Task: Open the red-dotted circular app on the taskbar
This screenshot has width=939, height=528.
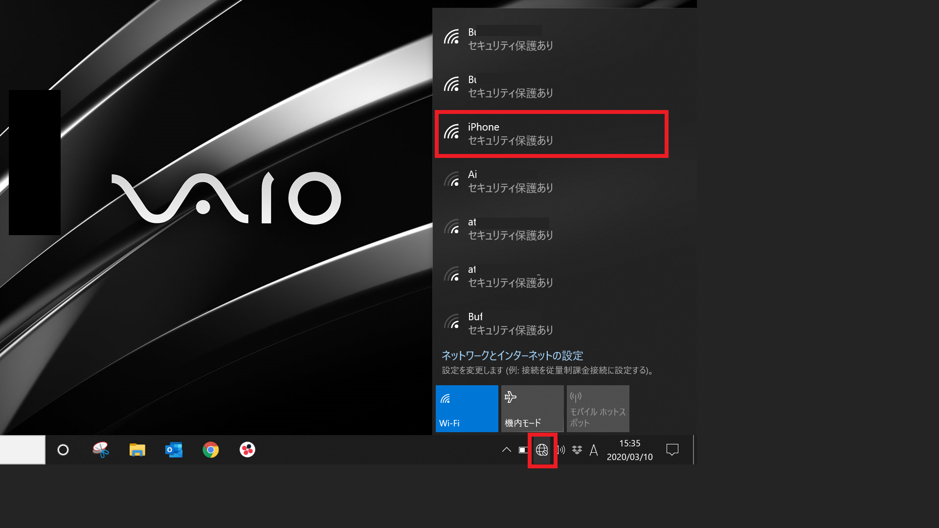Action: click(247, 450)
